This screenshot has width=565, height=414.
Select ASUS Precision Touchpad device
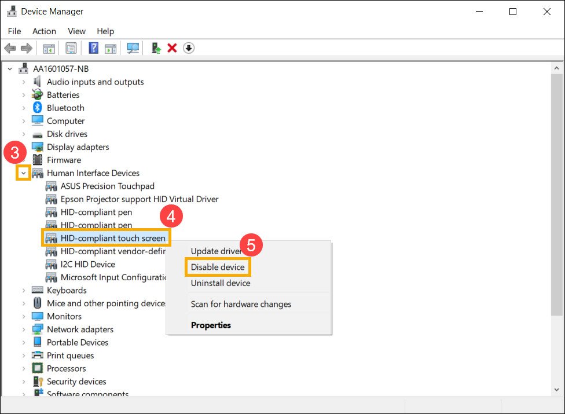click(x=107, y=186)
